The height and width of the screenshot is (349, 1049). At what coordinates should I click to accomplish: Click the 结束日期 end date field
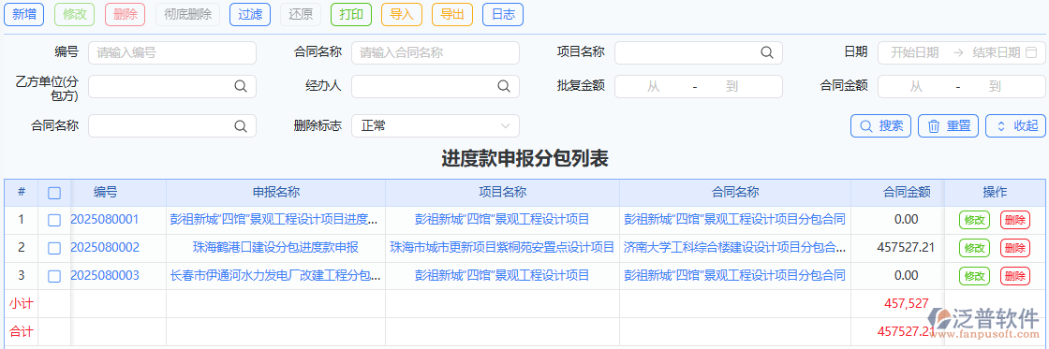(x=996, y=52)
